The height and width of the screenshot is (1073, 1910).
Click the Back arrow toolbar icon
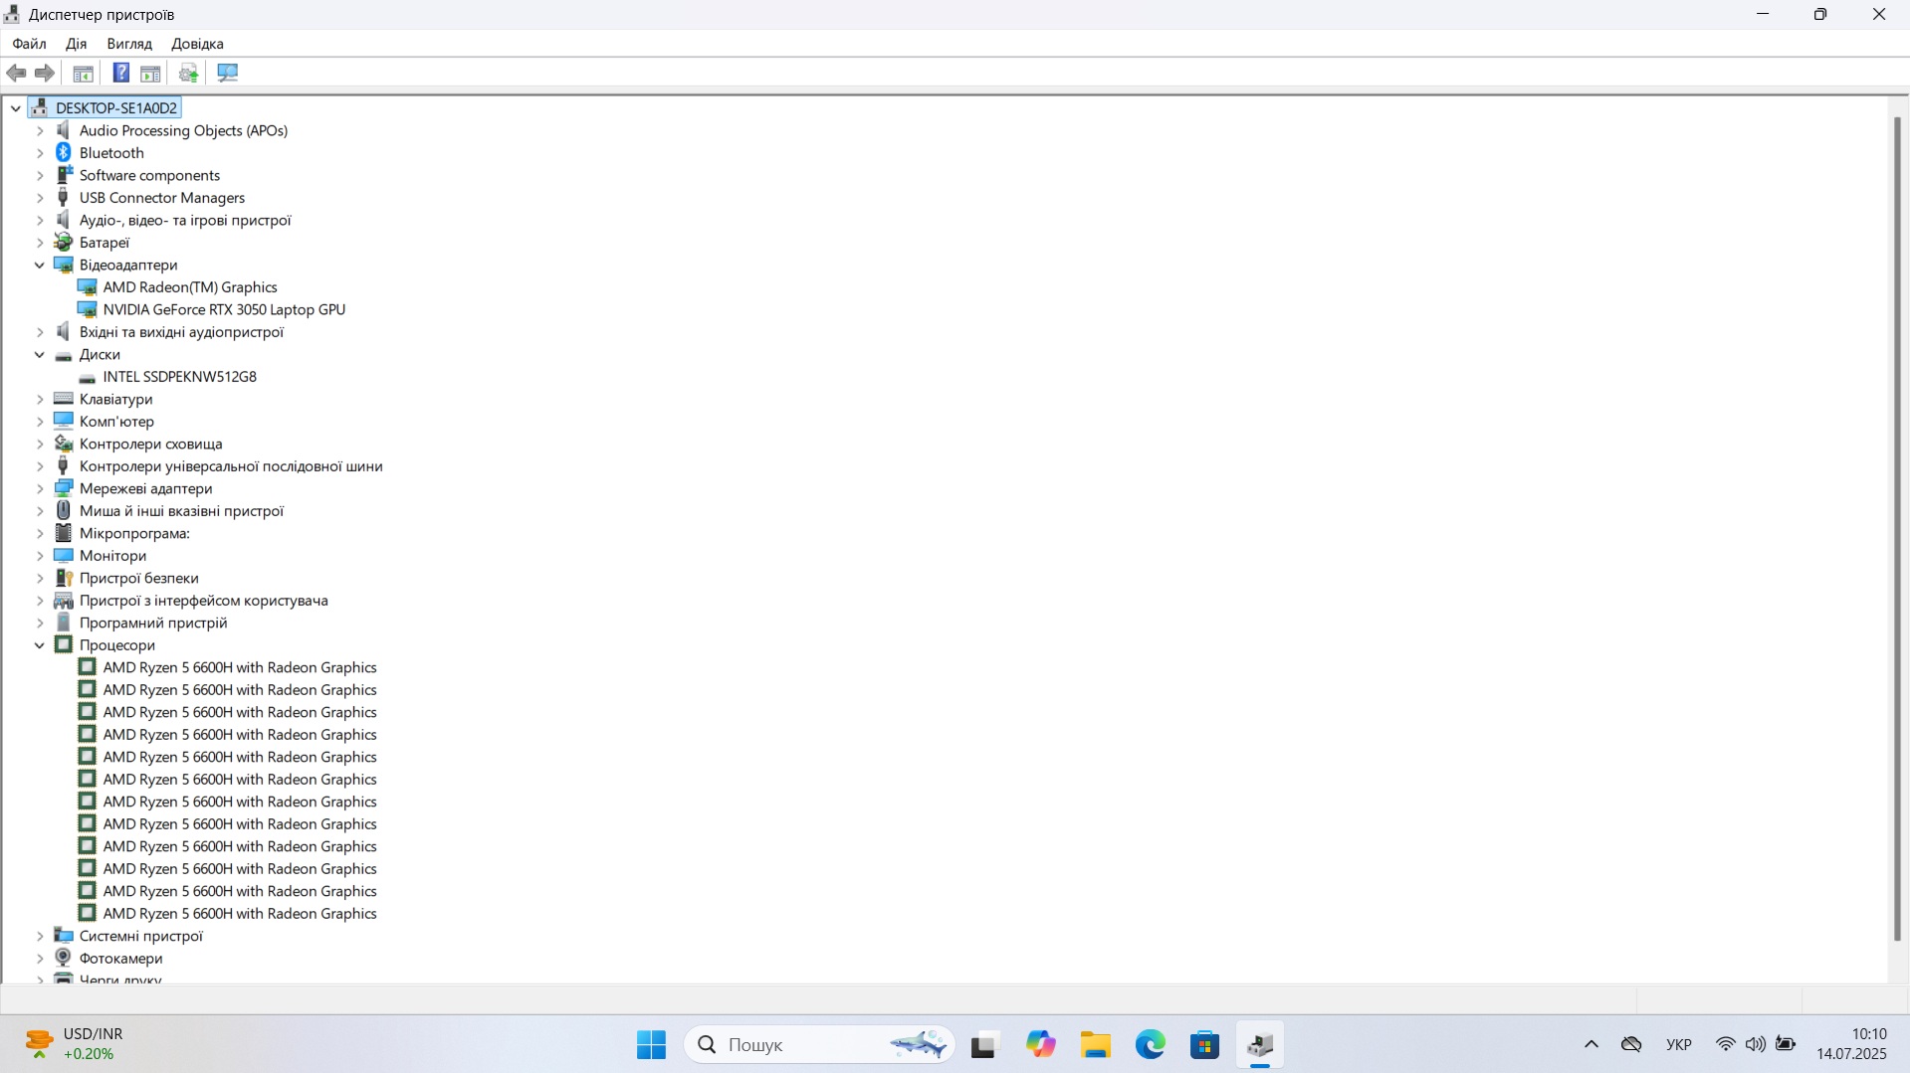click(16, 73)
